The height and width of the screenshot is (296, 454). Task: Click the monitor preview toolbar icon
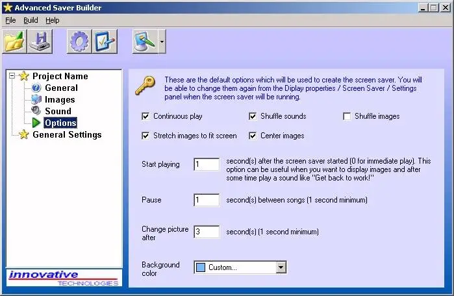145,42
